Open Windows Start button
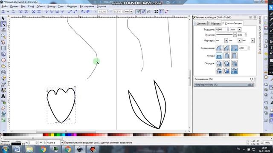 pyautogui.click(x=5, y=149)
